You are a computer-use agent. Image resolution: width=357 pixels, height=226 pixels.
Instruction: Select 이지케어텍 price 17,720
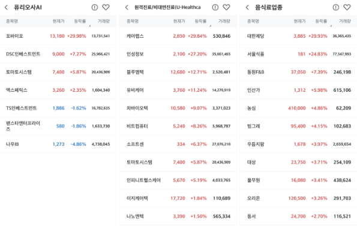point(178,198)
